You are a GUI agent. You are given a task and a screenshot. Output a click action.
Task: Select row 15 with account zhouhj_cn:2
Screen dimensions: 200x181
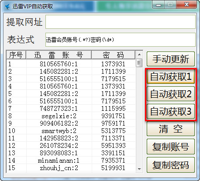[x=71, y=168]
